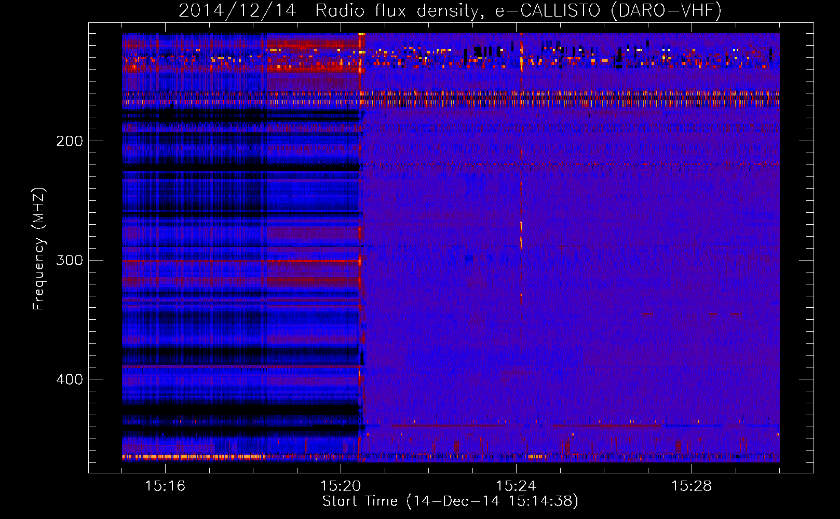The image size is (840, 519).
Task: Click the bright yellow strip at spectrogram's bottom-left
Action: [192, 457]
